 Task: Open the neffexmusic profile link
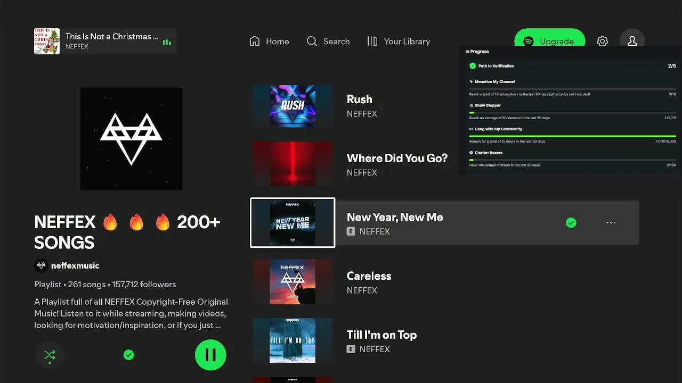tap(75, 265)
